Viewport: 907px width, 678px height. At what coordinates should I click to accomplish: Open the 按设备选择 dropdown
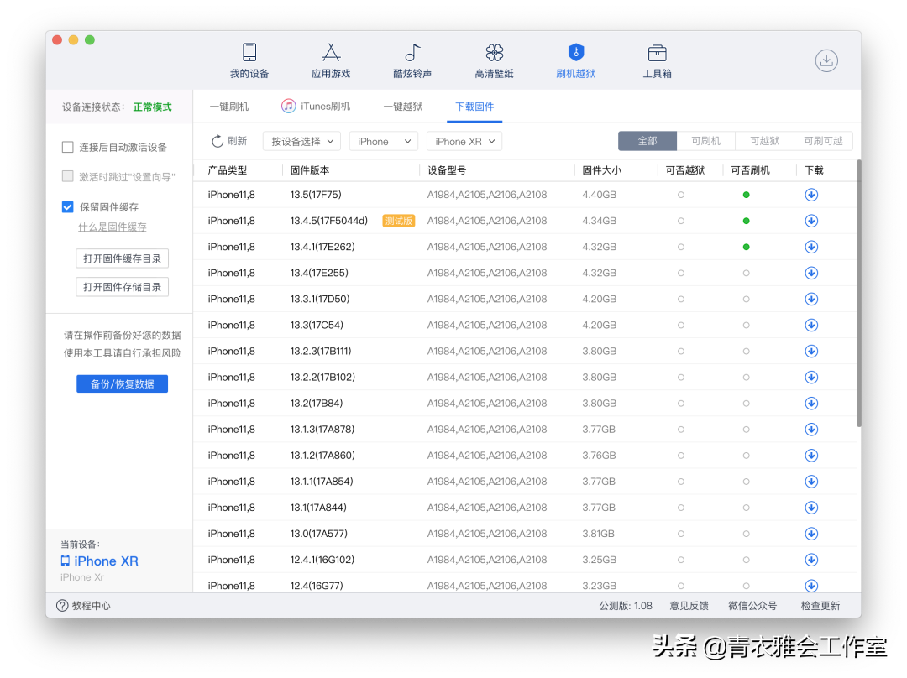[x=302, y=141]
